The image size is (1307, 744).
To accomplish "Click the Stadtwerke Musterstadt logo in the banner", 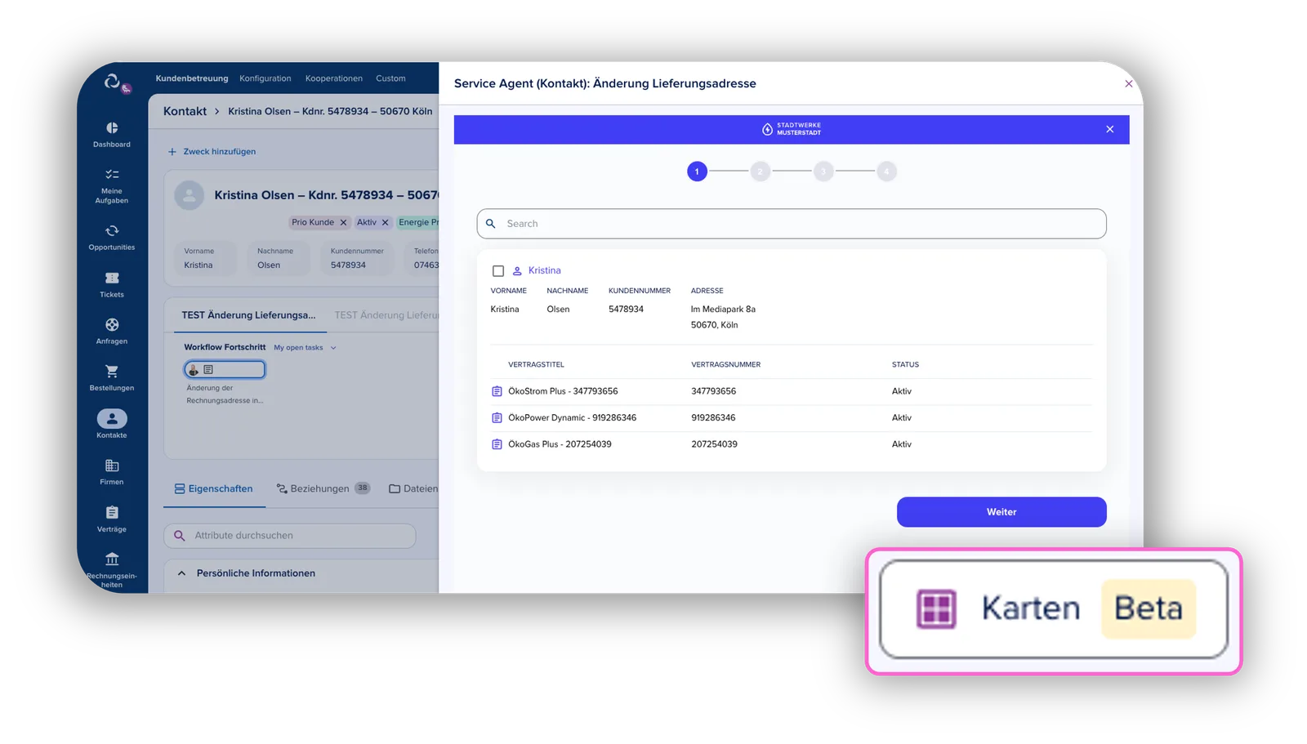I will 792,129.
